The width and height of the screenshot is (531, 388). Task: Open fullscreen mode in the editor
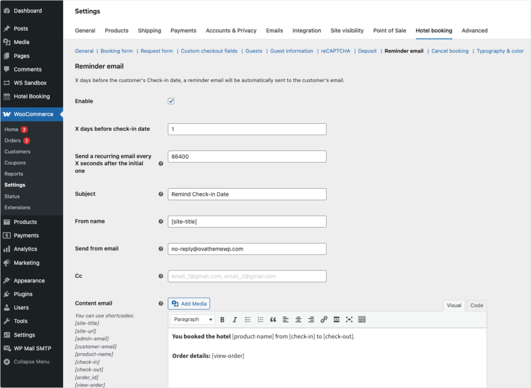[349, 320]
